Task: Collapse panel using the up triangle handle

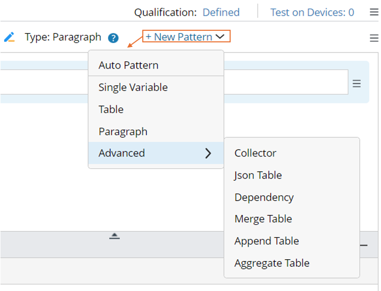Action: coord(115,236)
